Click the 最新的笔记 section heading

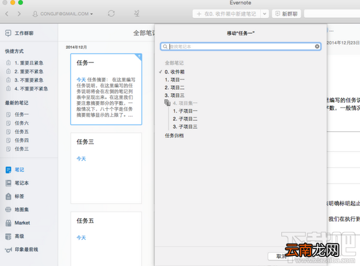point(17,103)
